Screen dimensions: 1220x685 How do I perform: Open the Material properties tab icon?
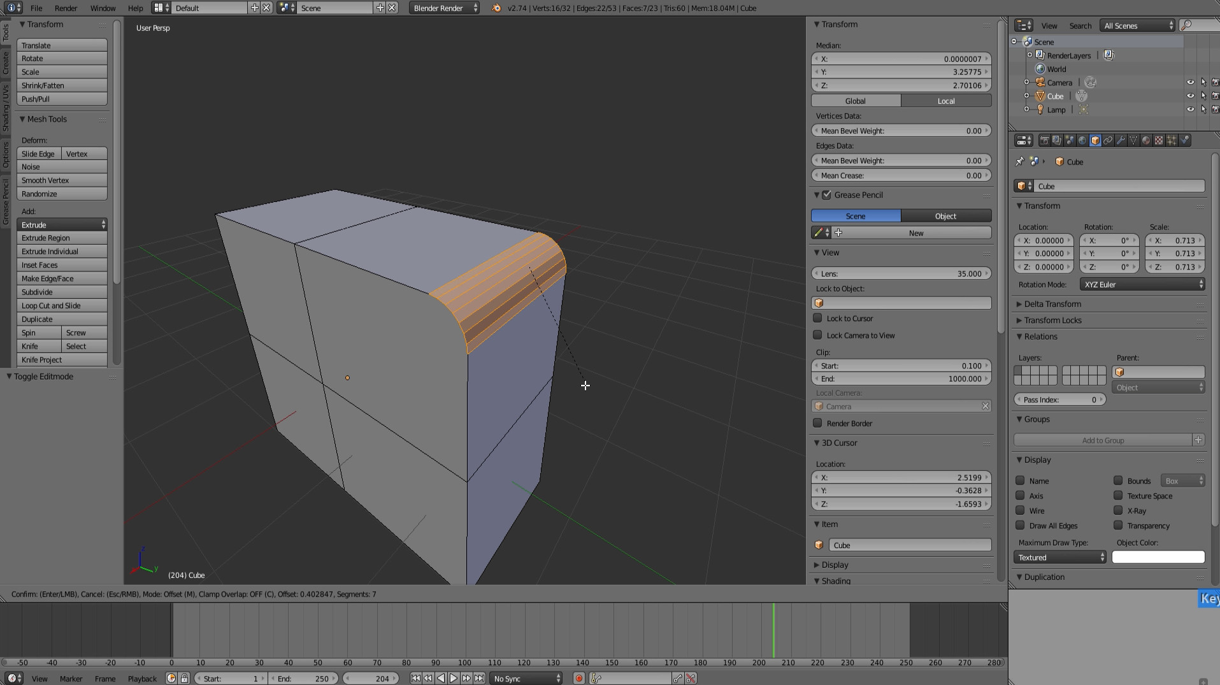[x=1146, y=141]
